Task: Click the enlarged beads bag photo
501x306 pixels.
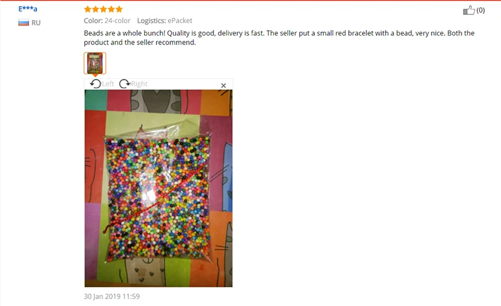Action: coord(158,188)
